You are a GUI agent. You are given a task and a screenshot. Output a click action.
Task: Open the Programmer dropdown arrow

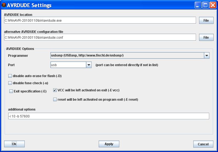(x=206, y=55)
